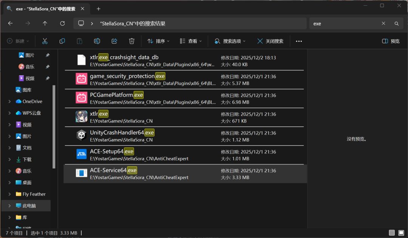
Task: Click the This PC monitor icon in address bar
Action: pyautogui.click(x=81, y=23)
